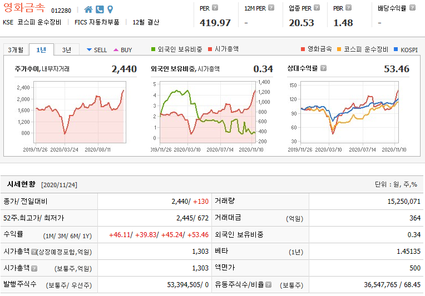Click price value 2,440 above chart
Image resolution: width=425 pixels, height=296 pixels.
point(124,69)
